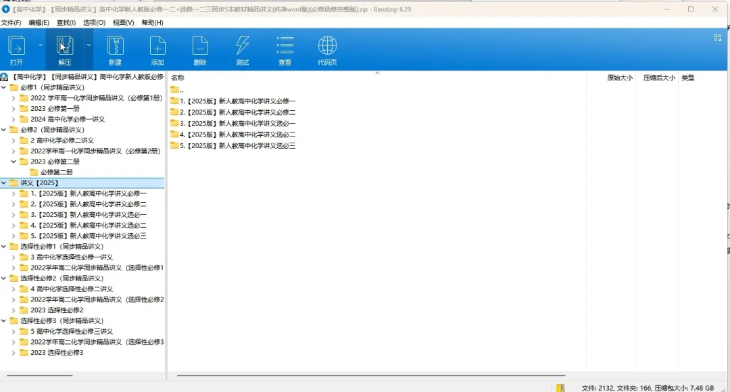Image resolution: width=730 pixels, height=392 pixels.
Task: Click folder icon of 2022学年高二化学 选择性必修3
Action: pyautogui.click(x=24, y=342)
